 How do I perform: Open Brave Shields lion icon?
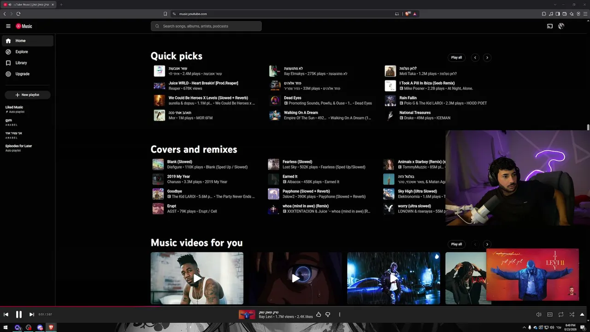click(x=407, y=14)
